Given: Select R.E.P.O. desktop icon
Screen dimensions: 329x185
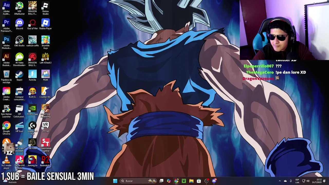Looking at the screenshot, I should tap(32, 93).
